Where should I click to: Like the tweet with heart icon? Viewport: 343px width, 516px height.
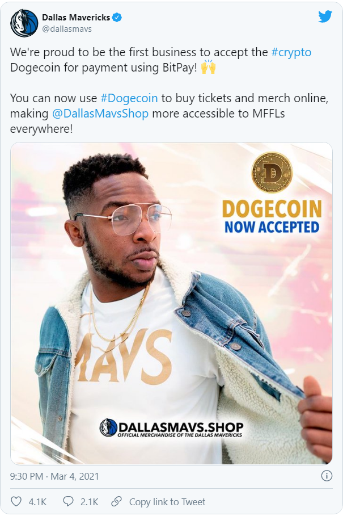point(16,501)
